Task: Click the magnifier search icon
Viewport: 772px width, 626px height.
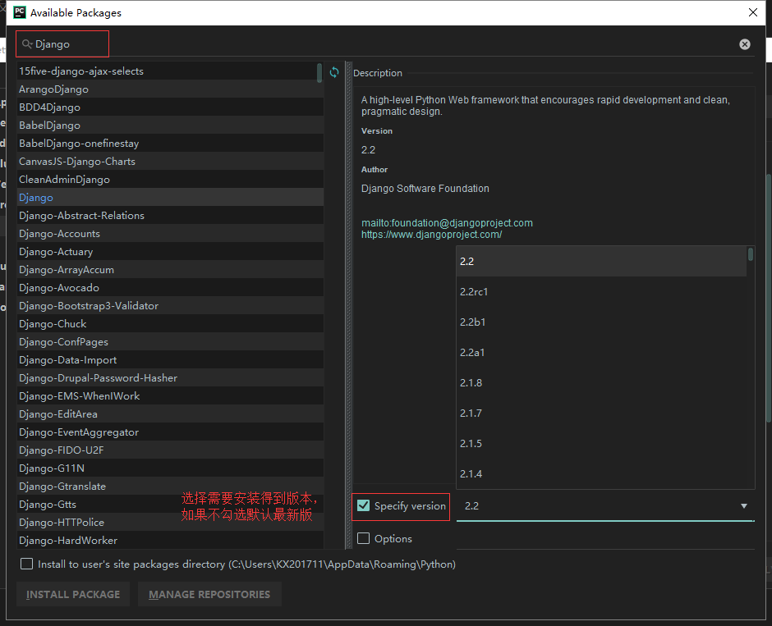Action: point(27,44)
